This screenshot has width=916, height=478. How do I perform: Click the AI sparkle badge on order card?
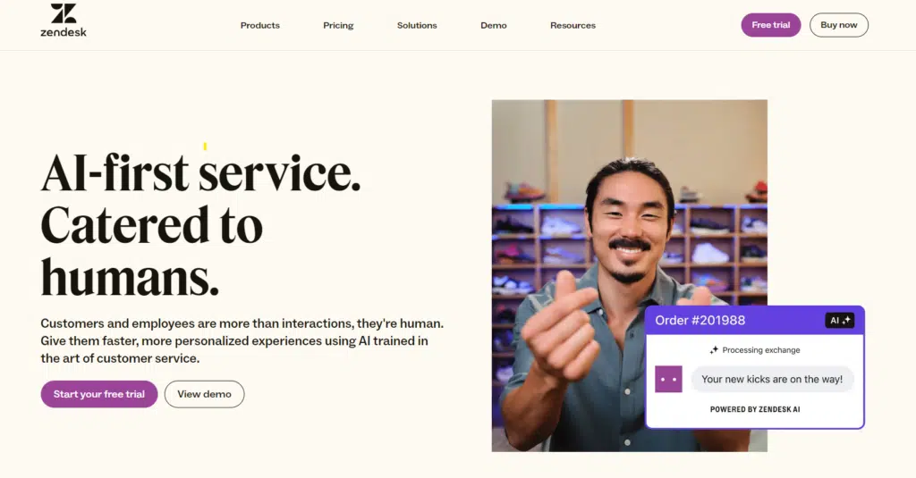(x=839, y=321)
